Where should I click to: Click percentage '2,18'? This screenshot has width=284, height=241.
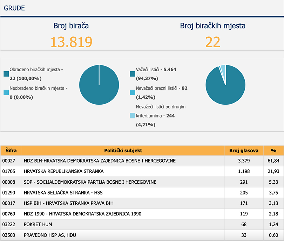(273, 214)
